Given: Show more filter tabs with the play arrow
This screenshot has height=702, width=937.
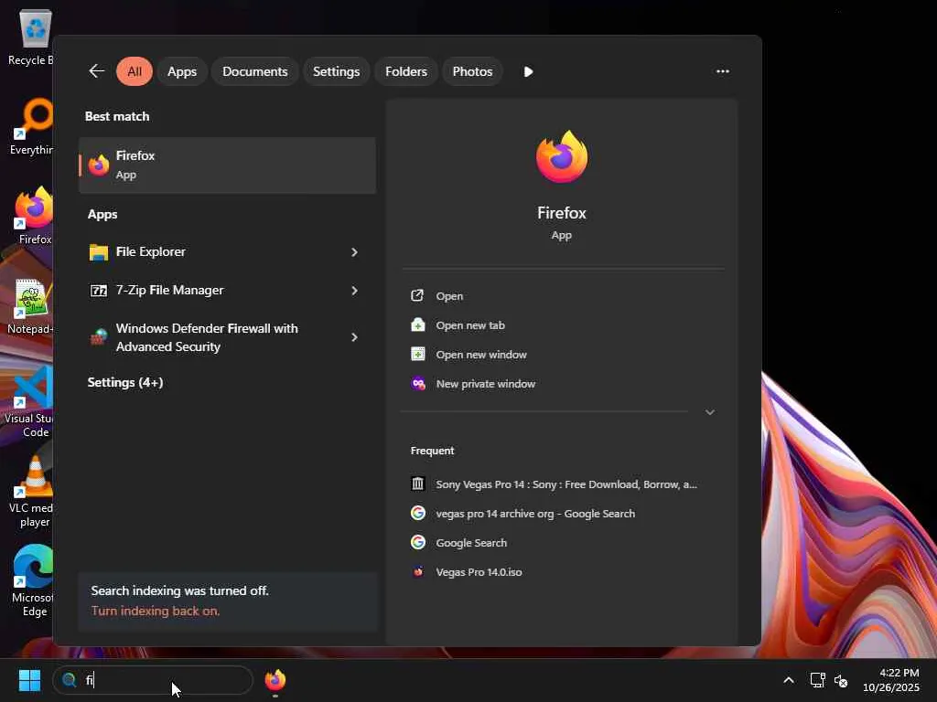Looking at the screenshot, I should [528, 71].
